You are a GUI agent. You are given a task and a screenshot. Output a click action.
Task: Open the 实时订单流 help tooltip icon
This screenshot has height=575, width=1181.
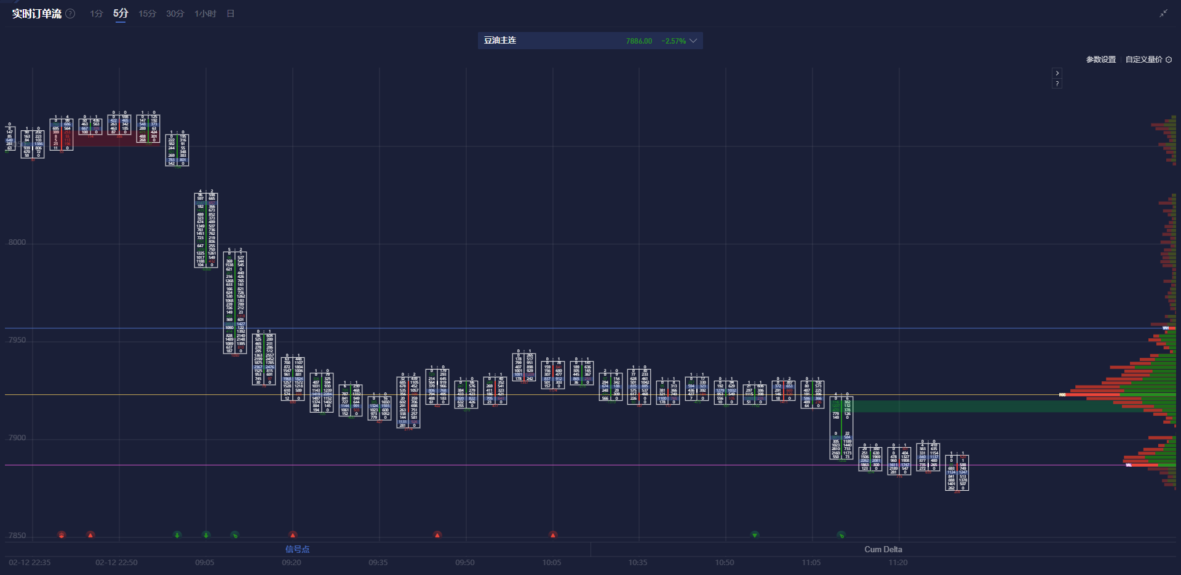tap(70, 14)
